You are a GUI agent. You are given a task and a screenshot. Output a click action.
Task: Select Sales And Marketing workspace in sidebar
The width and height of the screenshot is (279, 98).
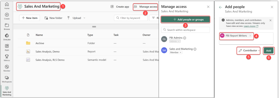coord(7,91)
